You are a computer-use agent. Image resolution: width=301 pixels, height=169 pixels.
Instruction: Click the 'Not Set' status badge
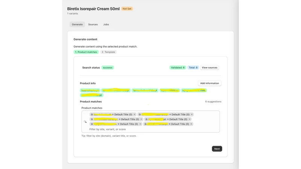tap(127, 9)
